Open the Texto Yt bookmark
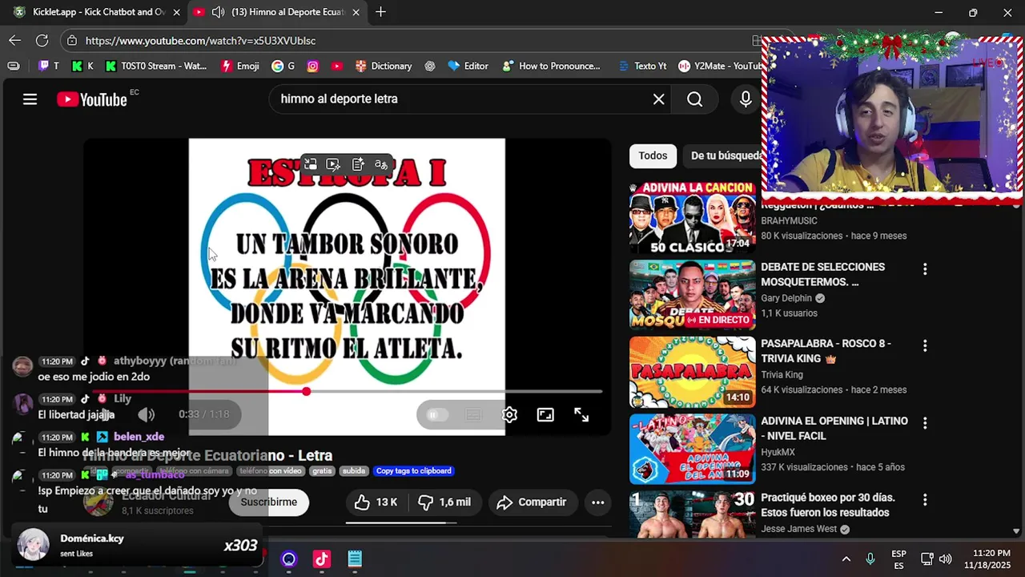The image size is (1025, 577). tap(642, 66)
